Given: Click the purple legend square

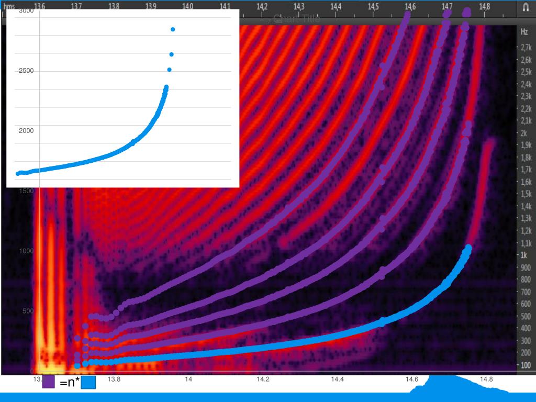Looking at the screenshot, I should click(x=48, y=382).
